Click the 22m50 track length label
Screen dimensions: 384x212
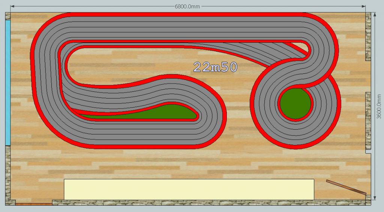tap(215, 67)
